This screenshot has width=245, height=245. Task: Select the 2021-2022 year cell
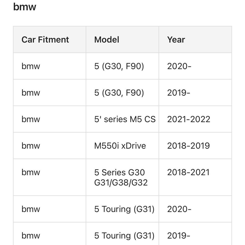coord(189,119)
